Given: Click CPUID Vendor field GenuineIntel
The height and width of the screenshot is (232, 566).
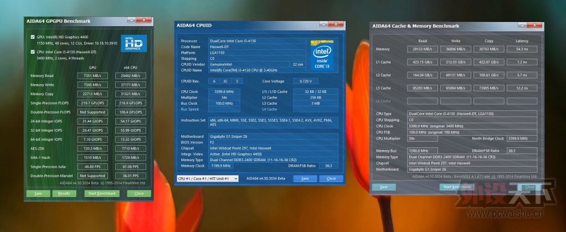Looking at the screenshot, I should click(x=249, y=64).
